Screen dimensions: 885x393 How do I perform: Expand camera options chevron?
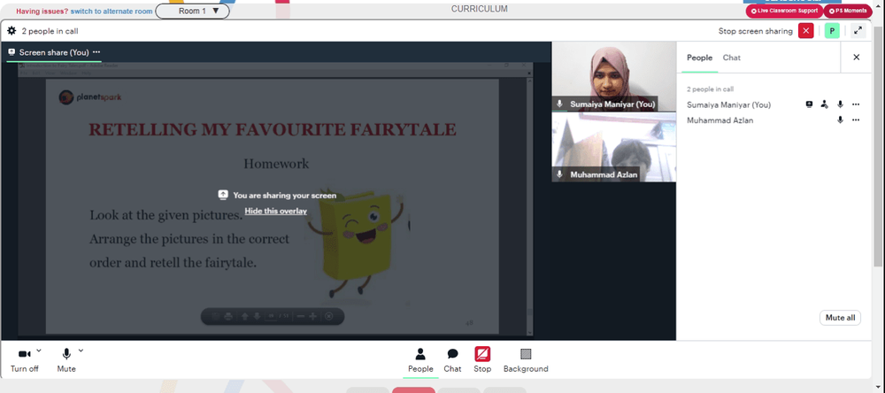point(39,351)
